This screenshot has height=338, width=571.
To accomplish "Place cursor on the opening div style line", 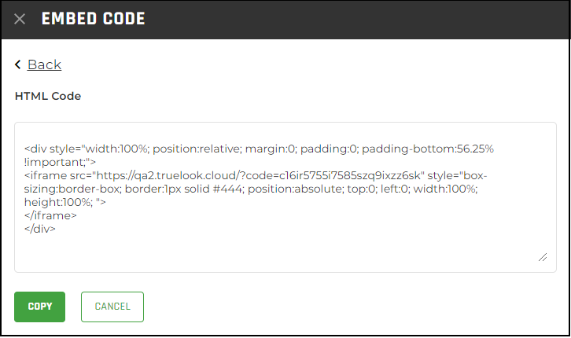I will [259, 149].
